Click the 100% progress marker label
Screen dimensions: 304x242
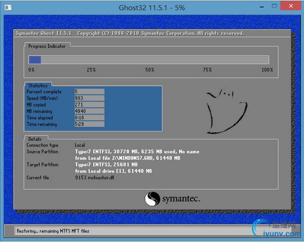click(x=267, y=70)
